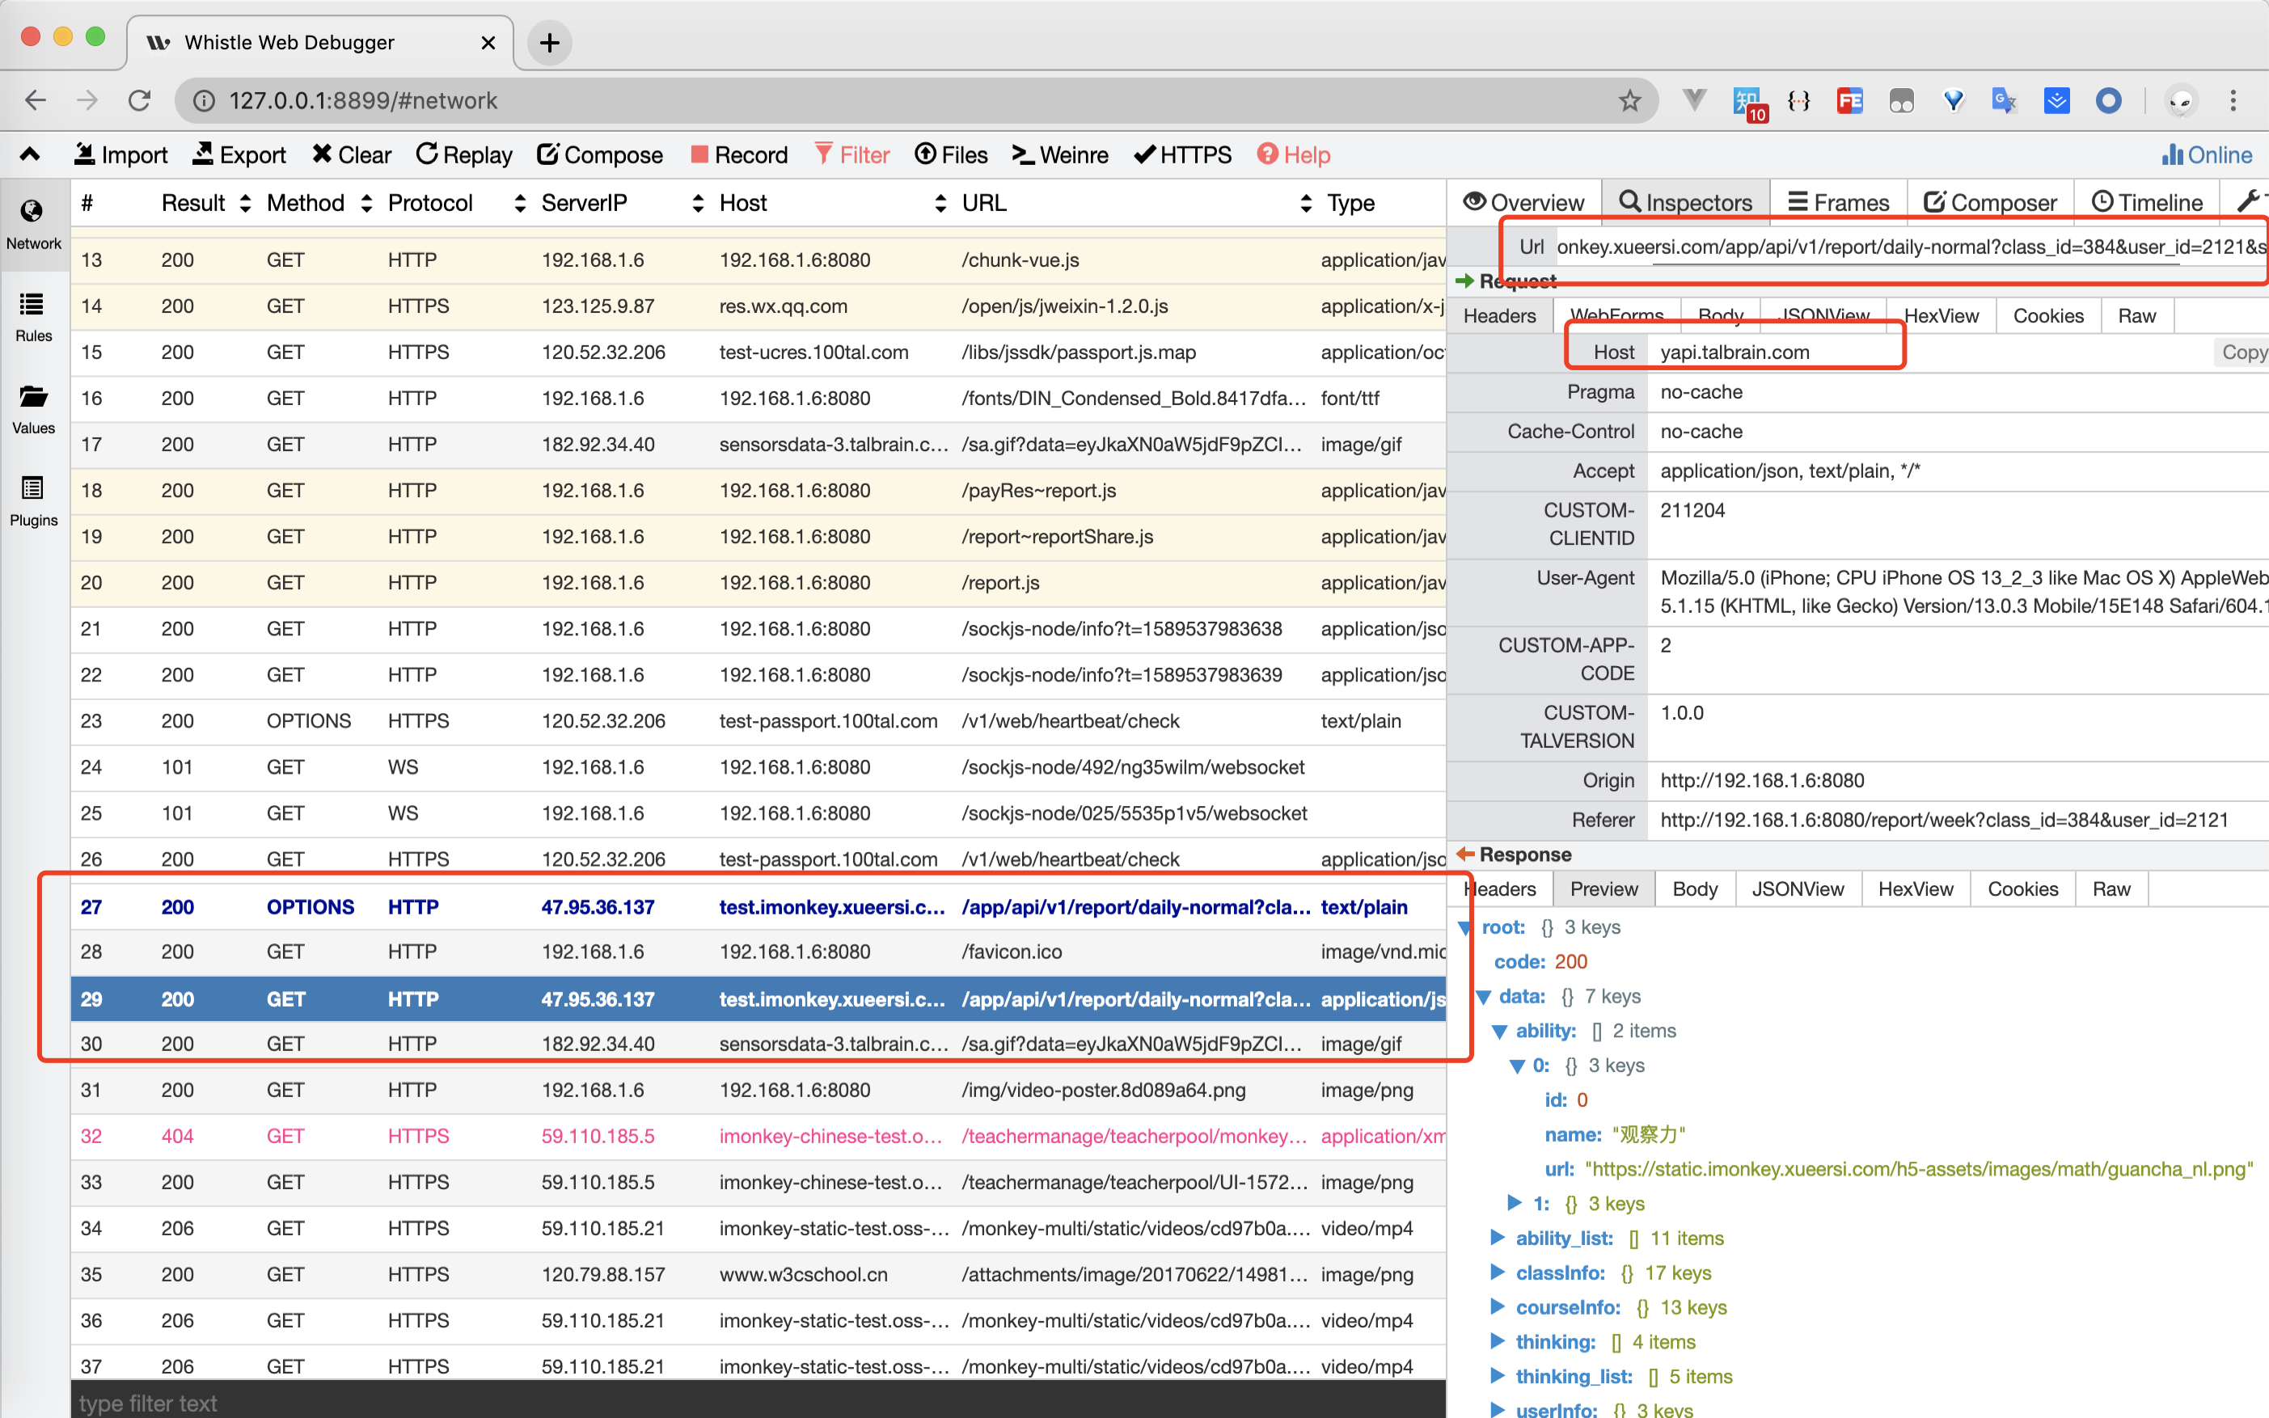Open the Filter settings

(852, 154)
